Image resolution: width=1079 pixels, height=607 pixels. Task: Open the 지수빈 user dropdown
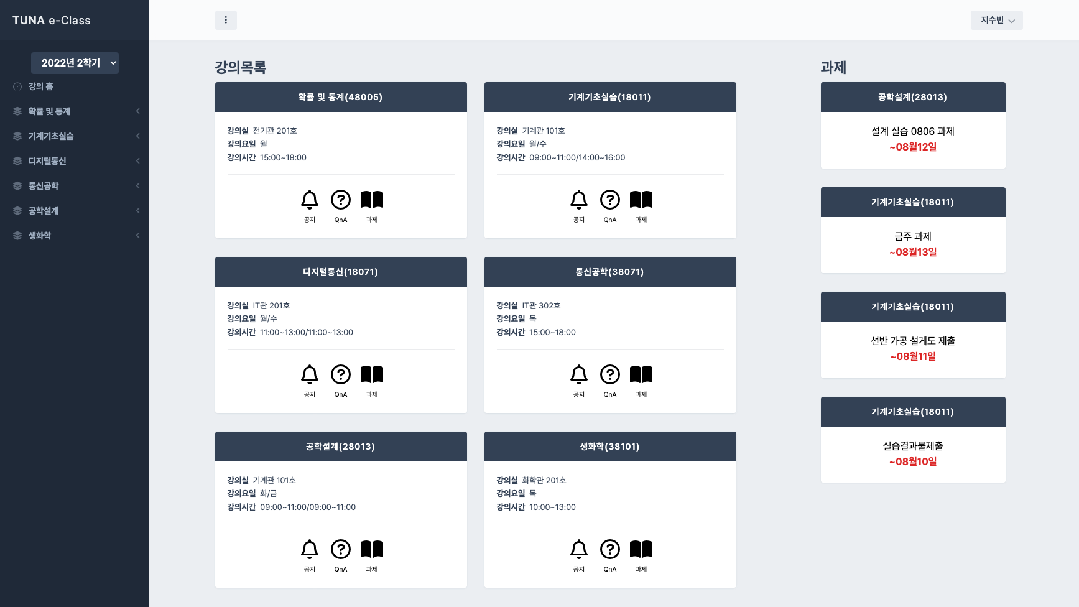click(x=997, y=20)
